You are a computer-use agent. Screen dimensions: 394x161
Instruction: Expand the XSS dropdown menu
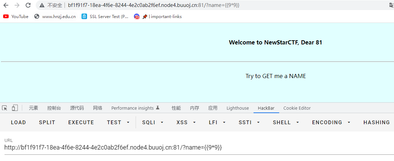click(x=186, y=122)
